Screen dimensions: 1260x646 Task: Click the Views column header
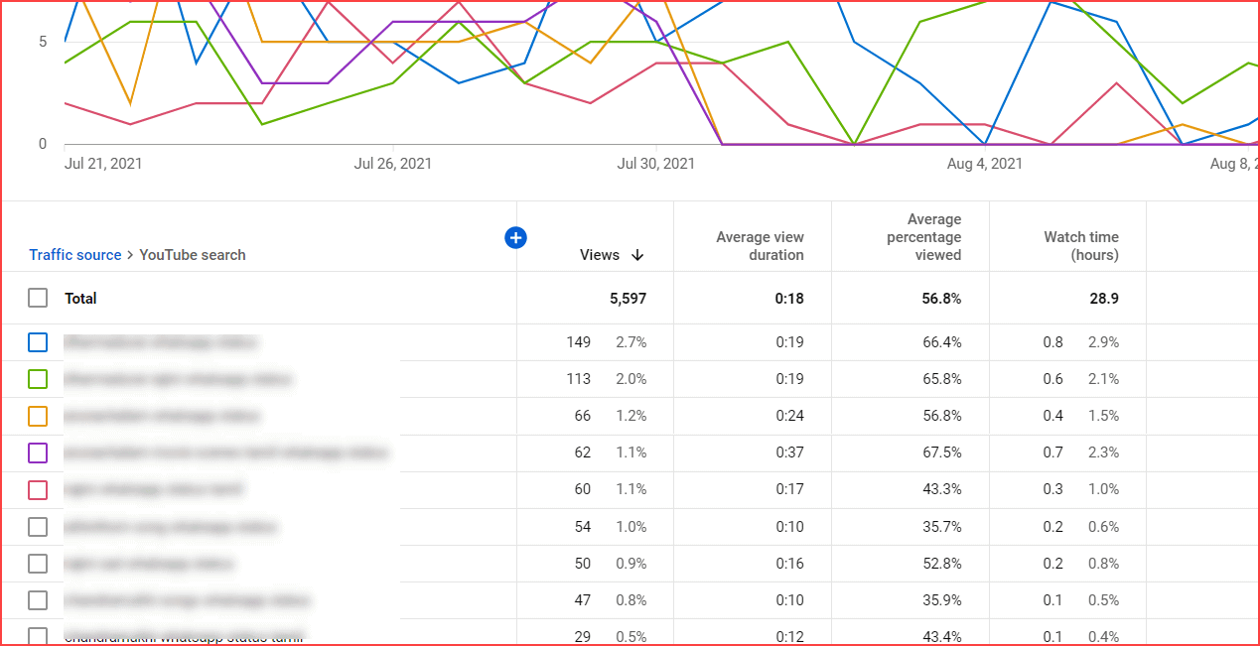pos(601,255)
